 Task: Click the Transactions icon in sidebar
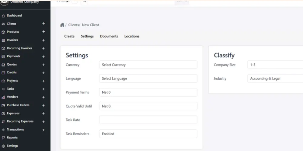[3, 130]
